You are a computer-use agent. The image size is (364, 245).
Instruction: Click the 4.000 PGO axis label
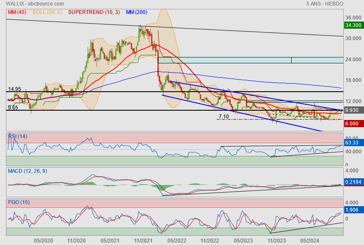352,203
